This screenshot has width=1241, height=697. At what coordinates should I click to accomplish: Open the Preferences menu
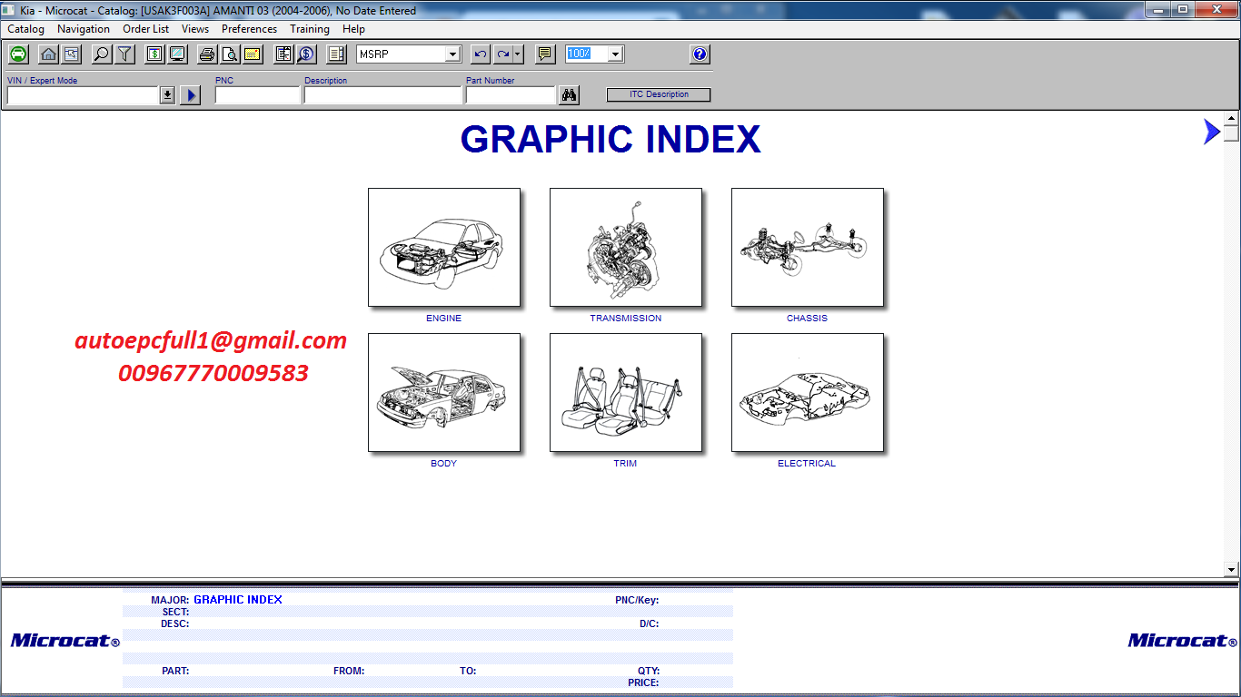(x=250, y=29)
